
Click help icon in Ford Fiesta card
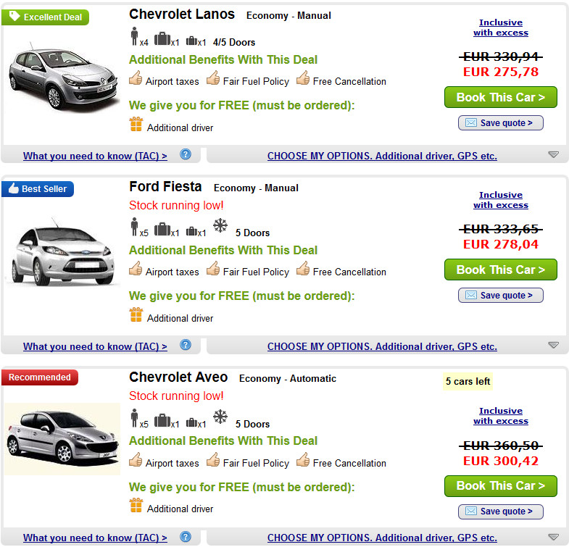pyautogui.click(x=186, y=345)
